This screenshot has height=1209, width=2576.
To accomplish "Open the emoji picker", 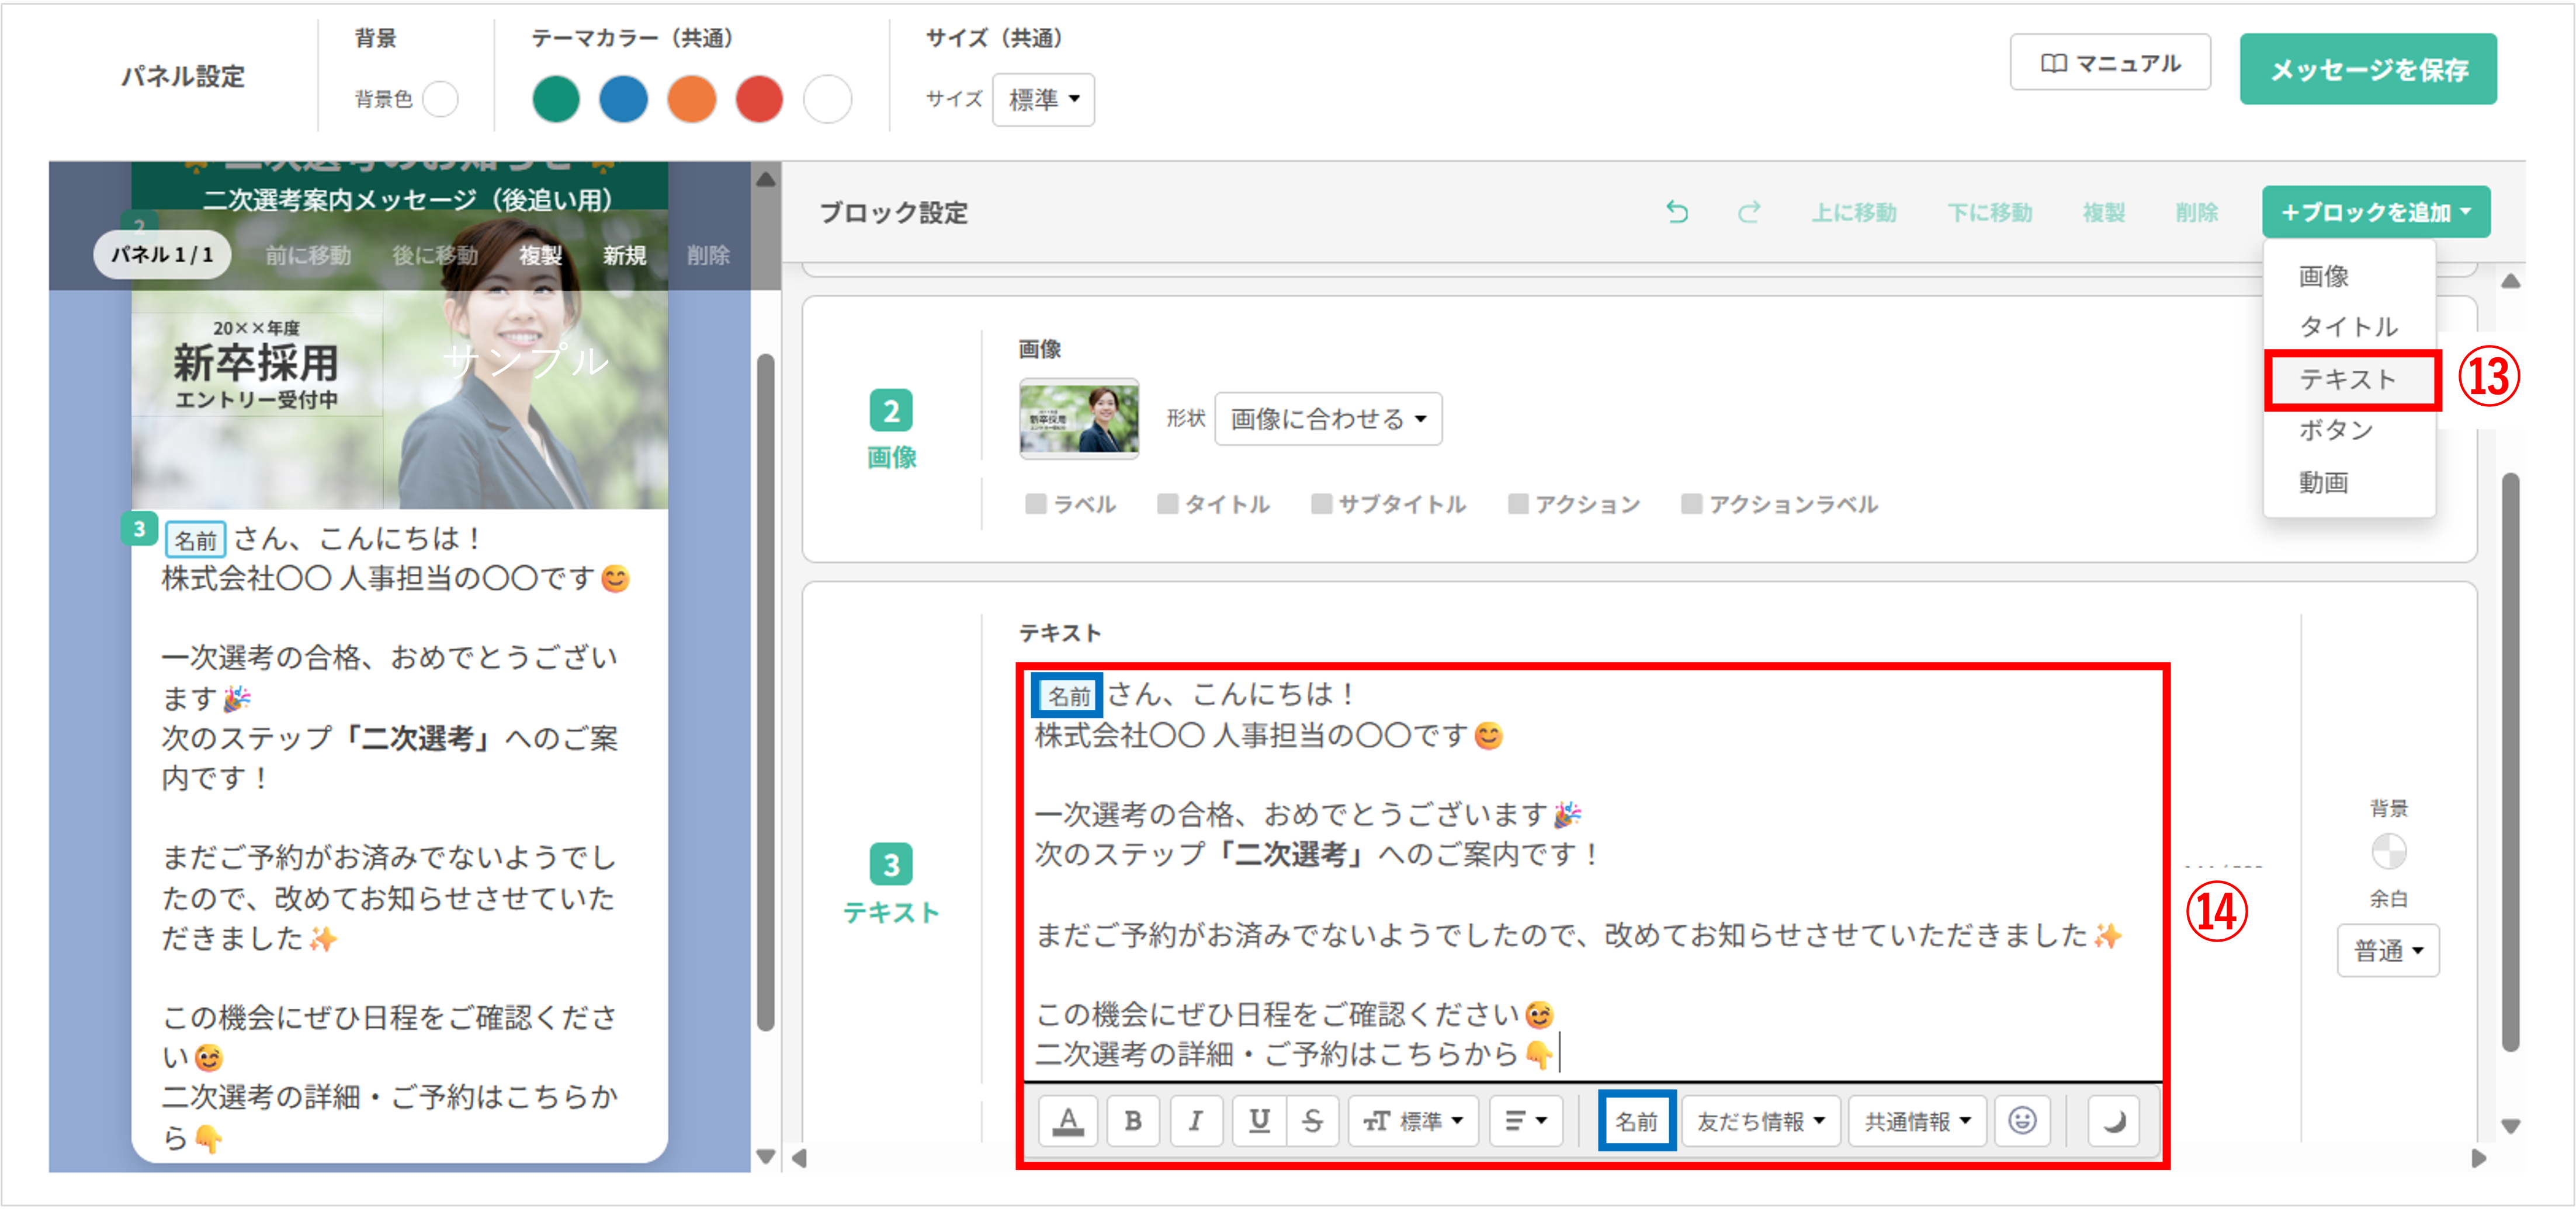I will (2023, 1121).
